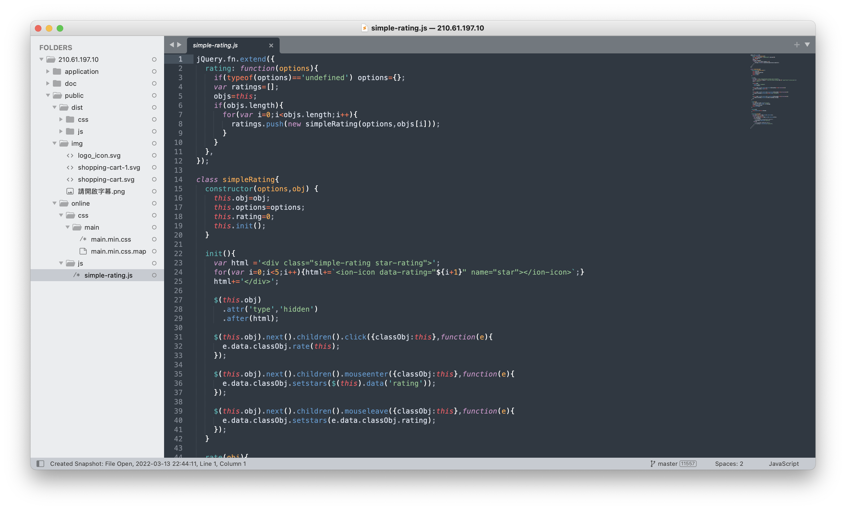Collapse the main folder
The height and width of the screenshot is (510, 846).
(x=67, y=227)
